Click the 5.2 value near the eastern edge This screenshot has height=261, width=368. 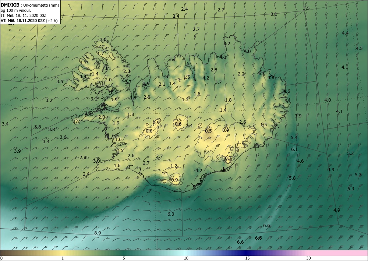click(x=350, y=153)
